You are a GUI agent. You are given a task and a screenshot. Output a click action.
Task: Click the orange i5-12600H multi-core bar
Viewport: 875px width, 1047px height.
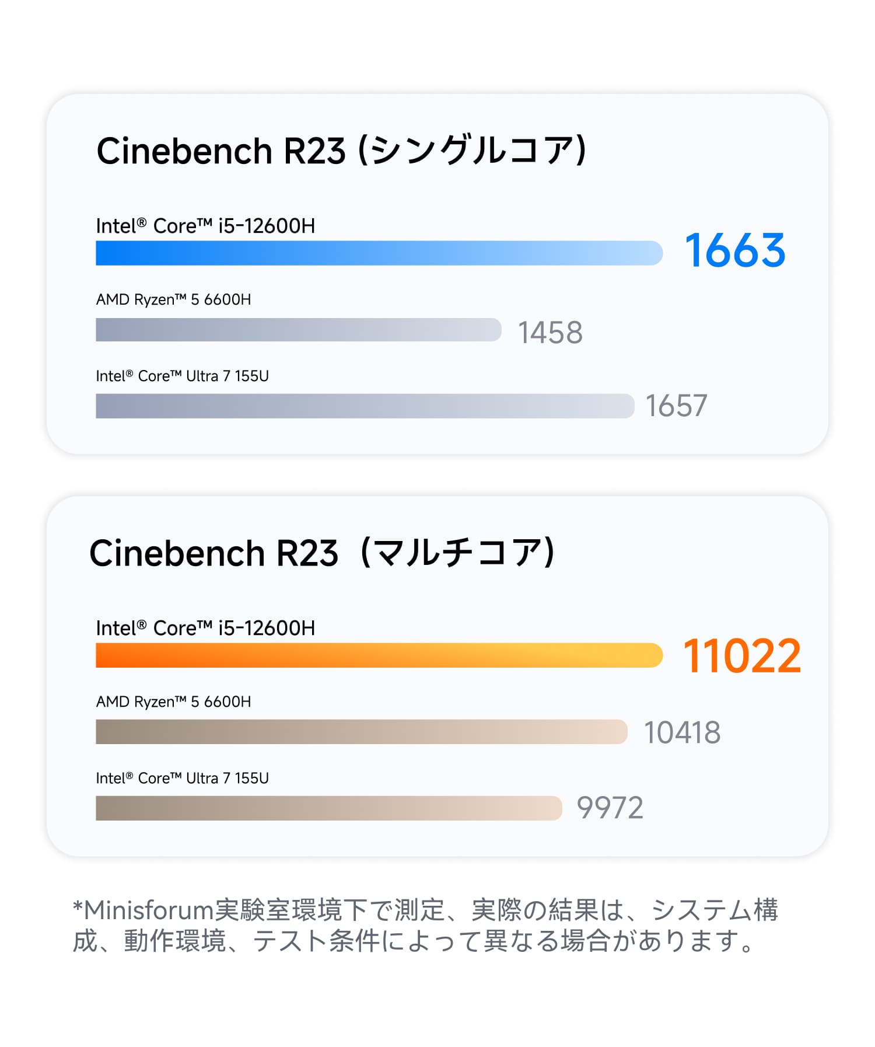pos(379,655)
